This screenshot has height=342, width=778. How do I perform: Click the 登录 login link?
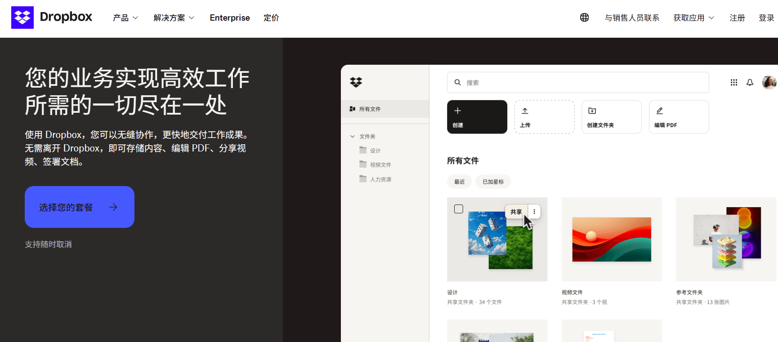766,18
